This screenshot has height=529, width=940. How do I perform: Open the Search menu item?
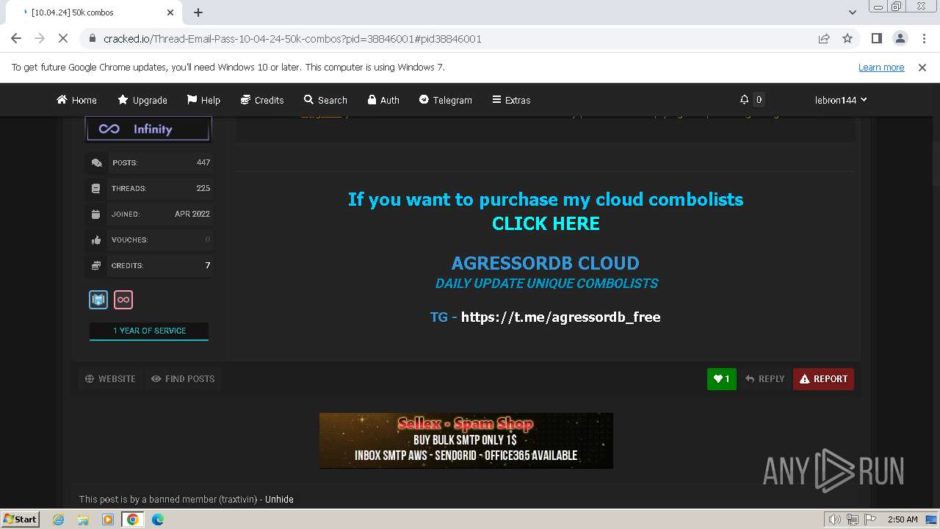point(325,100)
